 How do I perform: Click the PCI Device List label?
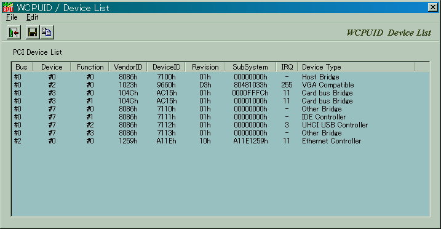coord(38,52)
